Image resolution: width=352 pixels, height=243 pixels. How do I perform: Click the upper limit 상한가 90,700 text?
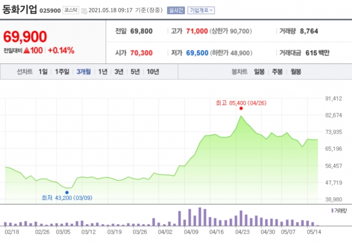(x=231, y=31)
